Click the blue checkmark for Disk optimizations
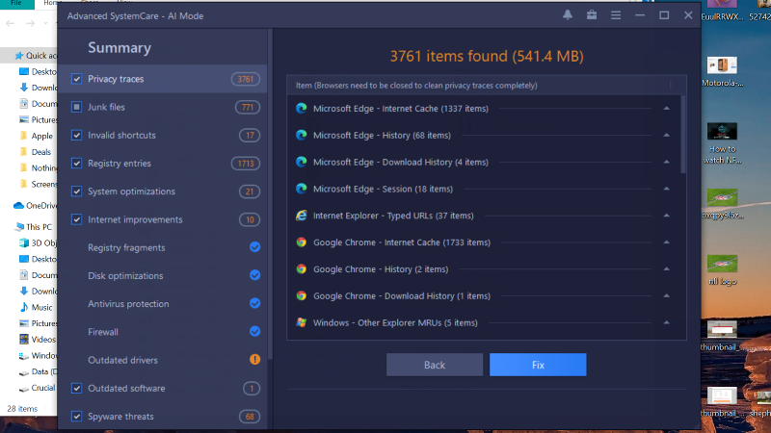 point(254,275)
